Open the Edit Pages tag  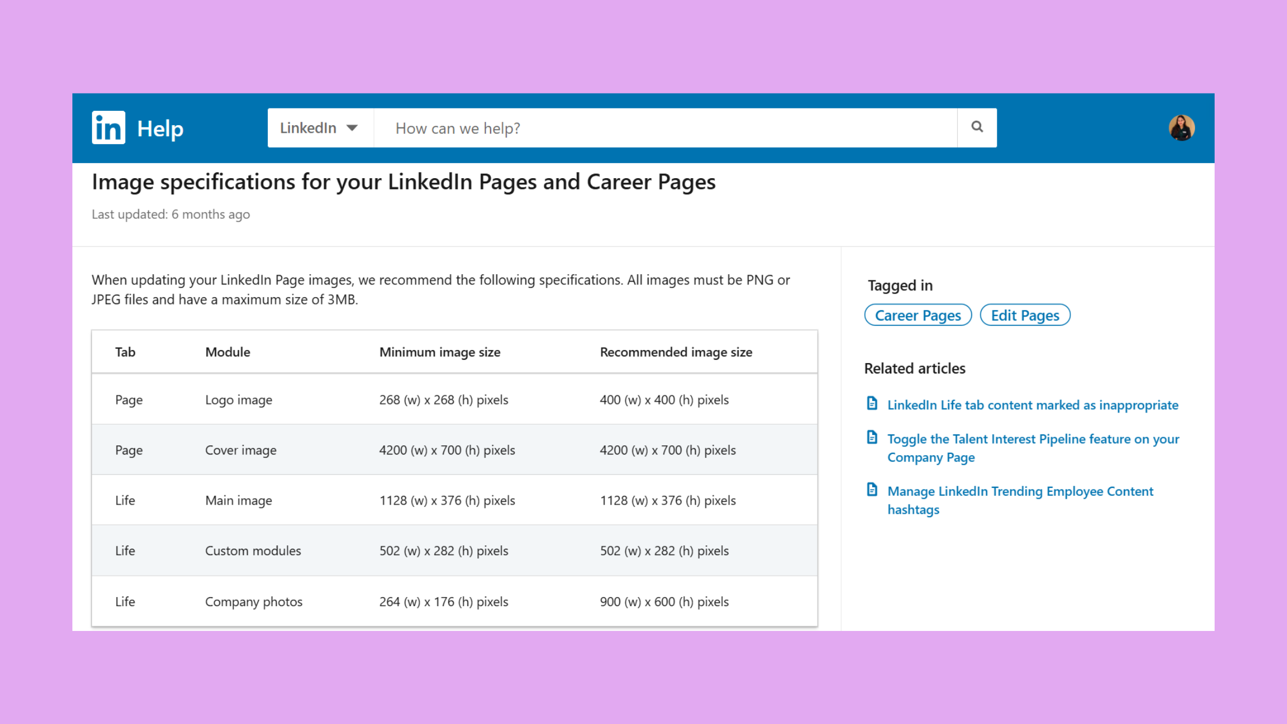(x=1025, y=315)
